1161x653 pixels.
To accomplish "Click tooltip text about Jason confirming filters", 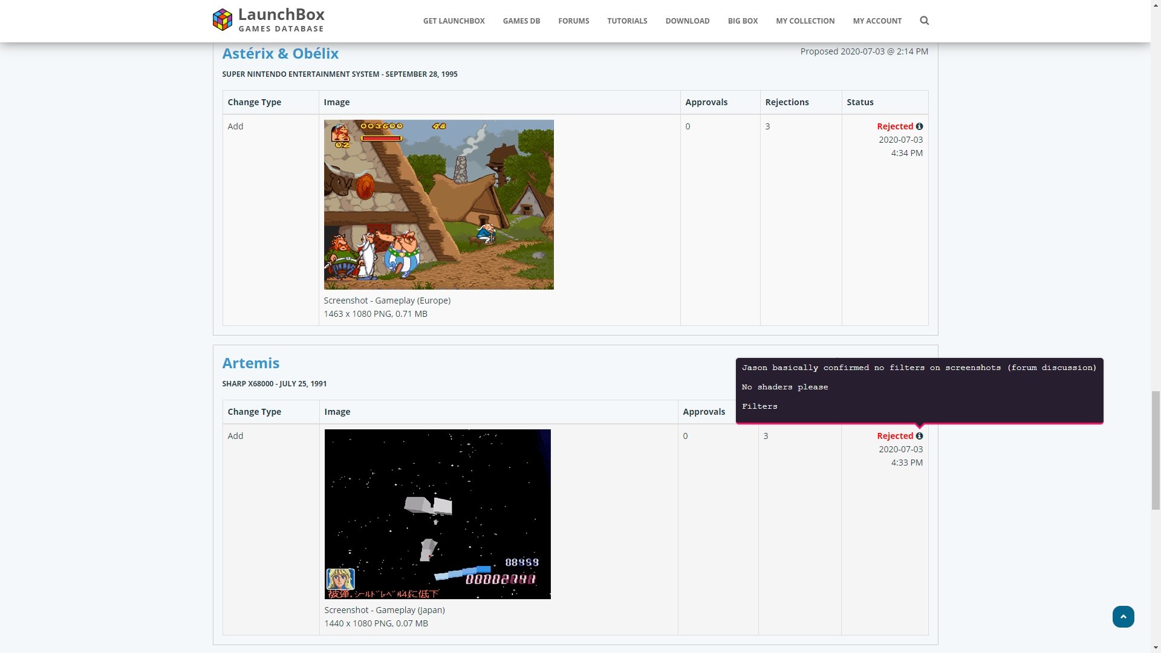I will 919,368.
